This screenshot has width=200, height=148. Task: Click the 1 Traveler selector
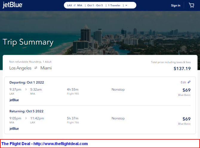[x=114, y=5]
